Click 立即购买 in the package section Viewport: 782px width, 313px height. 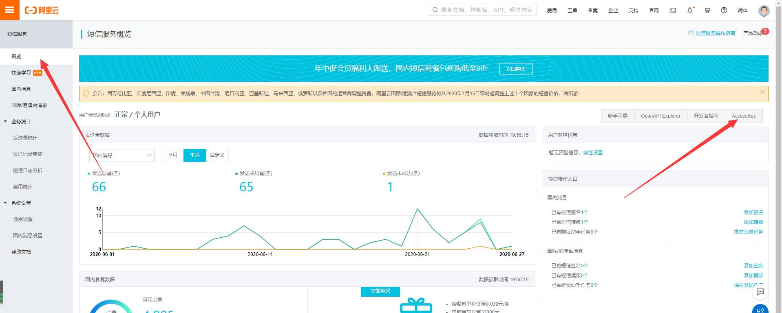pyautogui.click(x=380, y=291)
